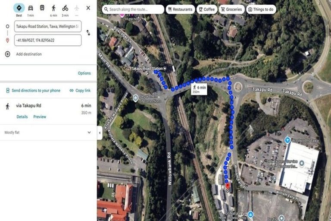Show Groceries along the route
The image size is (331, 221).
tap(231, 9)
